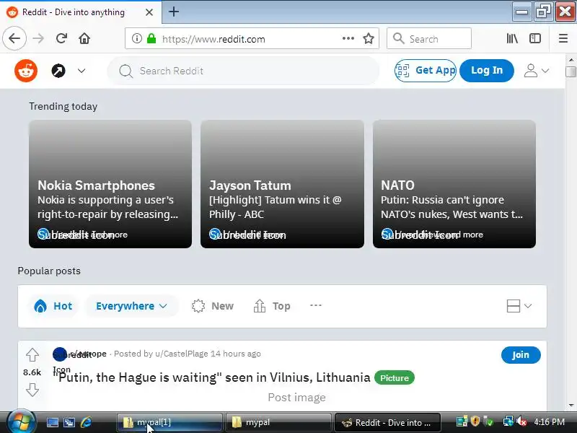Open the Library icon in the toolbar
This screenshot has height=433, width=577.
(x=512, y=38)
